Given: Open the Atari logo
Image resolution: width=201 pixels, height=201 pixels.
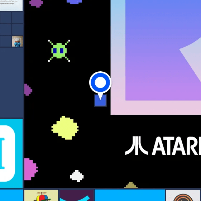Looking at the screenshot, I should click(x=163, y=146).
